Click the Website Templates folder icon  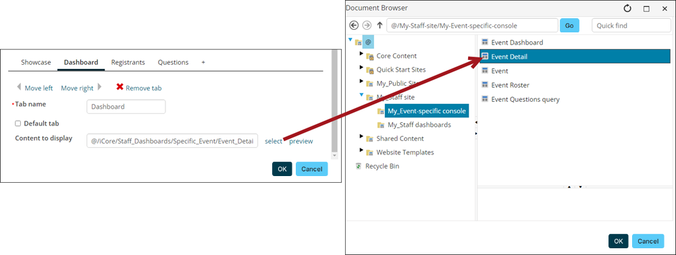pyautogui.click(x=369, y=152)
